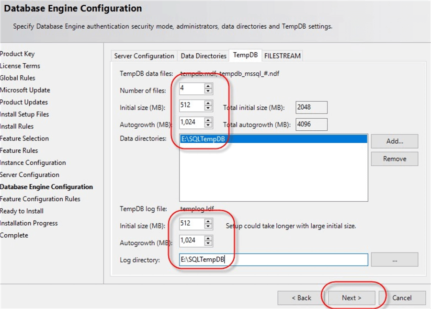Image resolution: width=431 pixels, height=309 pixels.
Task: Browse for log directory with ellipsis button
Action: [394, 260]
